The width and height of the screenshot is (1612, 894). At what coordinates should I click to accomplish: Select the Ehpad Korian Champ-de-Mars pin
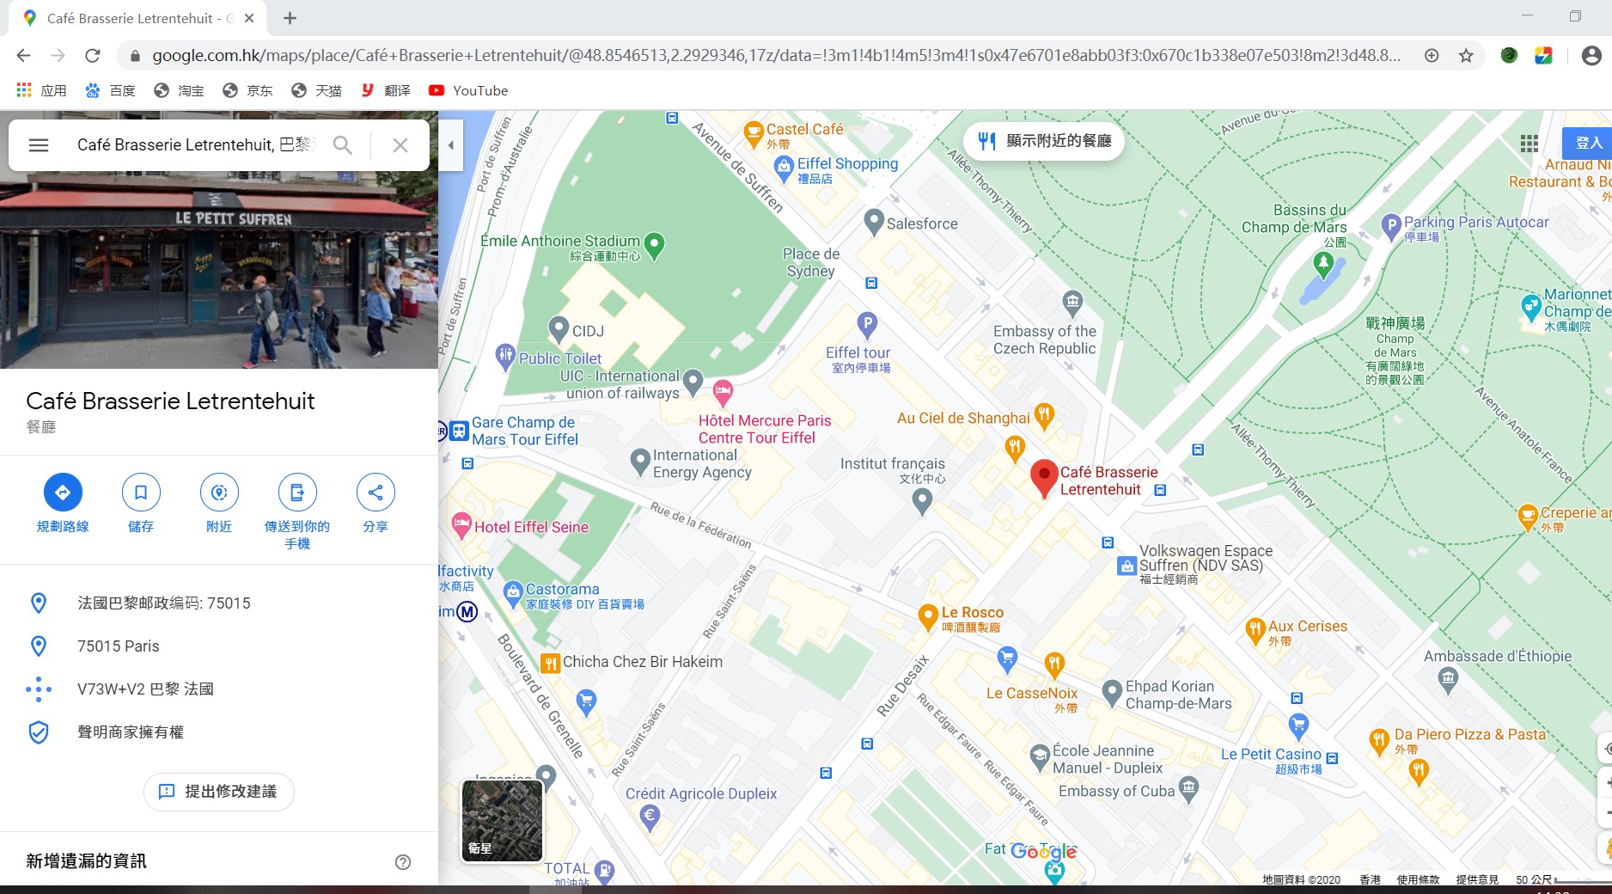click(1112, 692)
